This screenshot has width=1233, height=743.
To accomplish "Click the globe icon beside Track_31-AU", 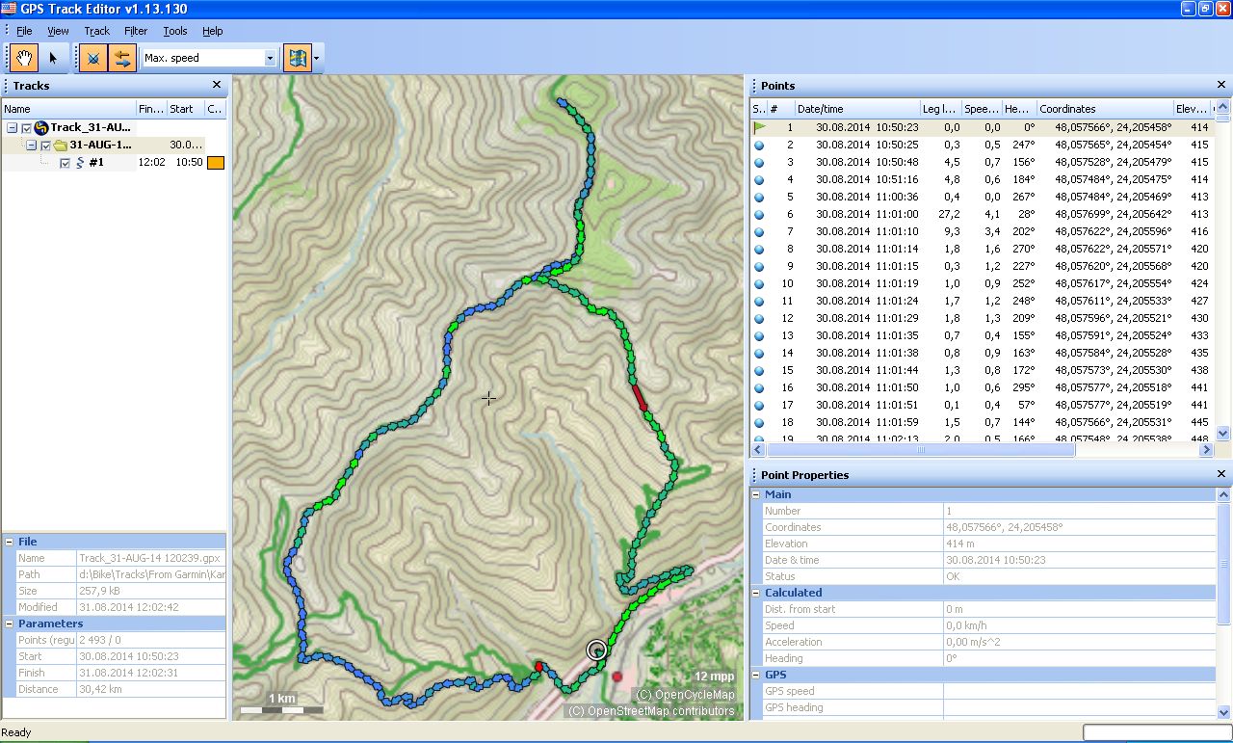I will (x=40, y=127).
